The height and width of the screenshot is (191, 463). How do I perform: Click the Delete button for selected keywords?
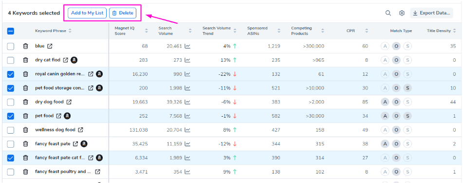click(x=123, y=13)
